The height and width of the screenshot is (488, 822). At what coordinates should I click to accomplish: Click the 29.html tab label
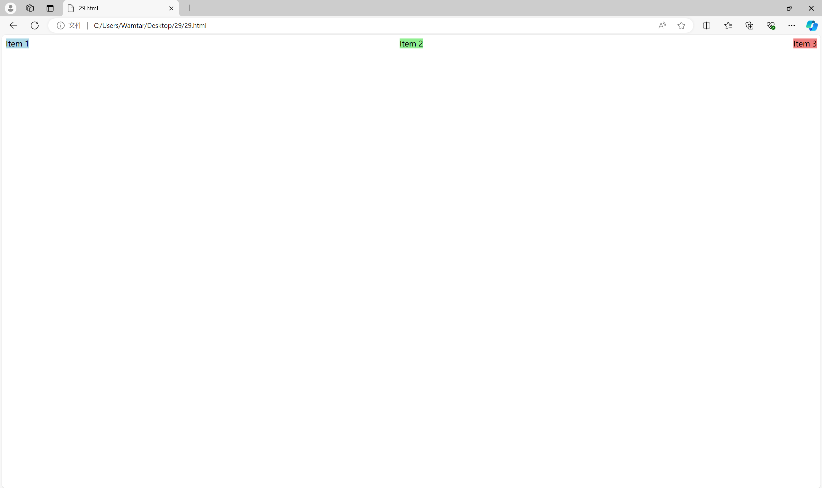click(x=88, y=8)
